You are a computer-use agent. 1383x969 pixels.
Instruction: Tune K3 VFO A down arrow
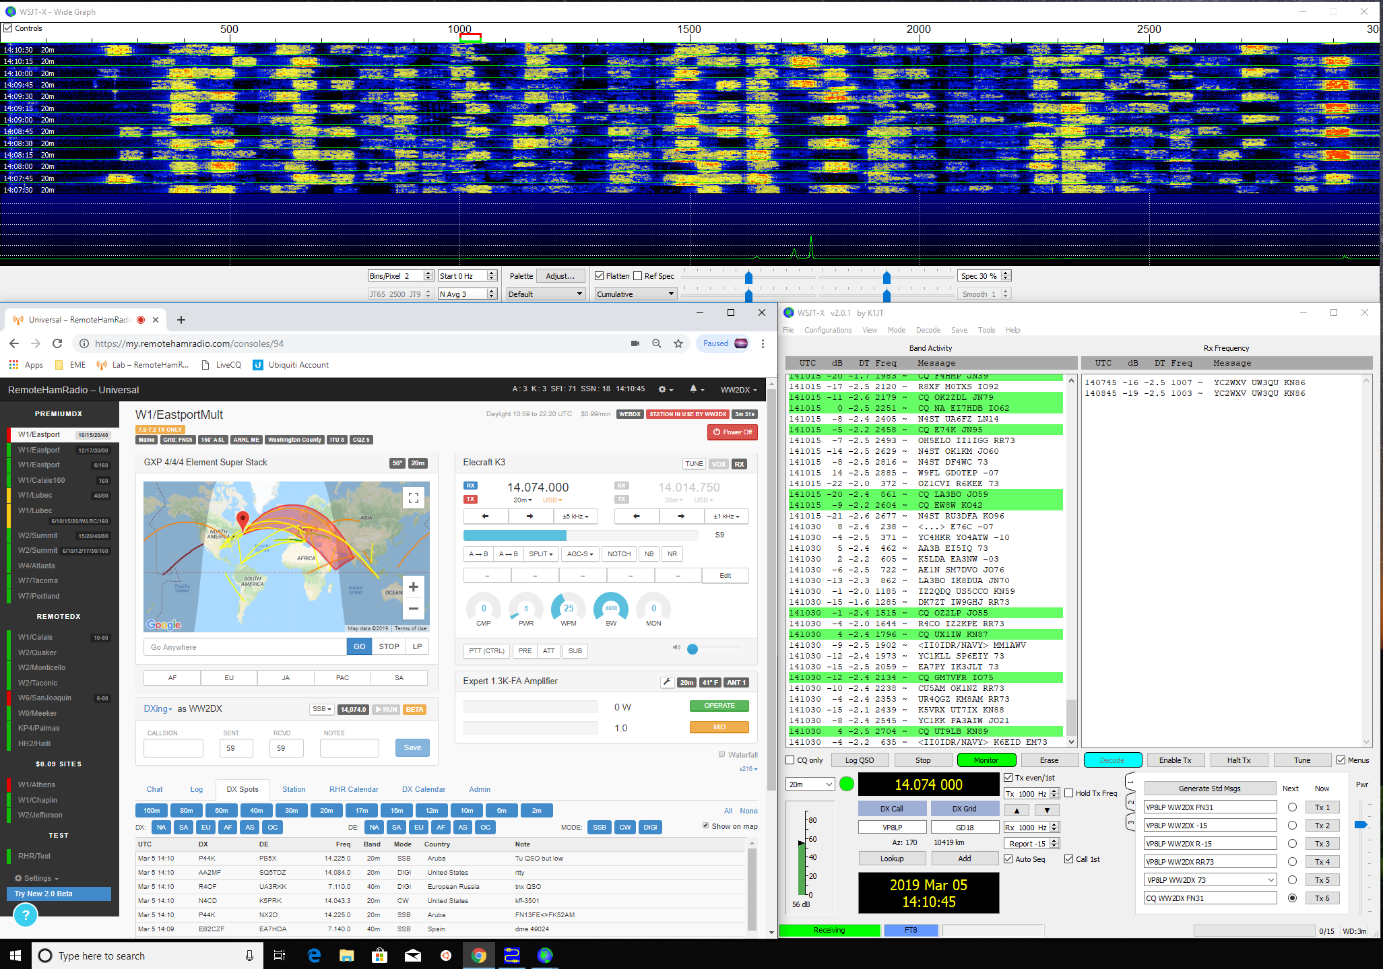[x=485, y=516]
